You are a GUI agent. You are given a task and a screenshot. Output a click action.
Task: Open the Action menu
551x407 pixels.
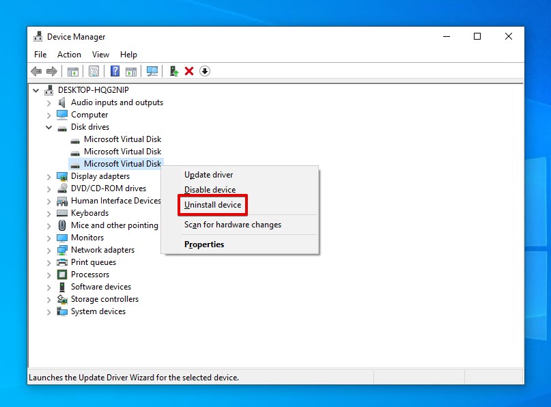(69, 54)
